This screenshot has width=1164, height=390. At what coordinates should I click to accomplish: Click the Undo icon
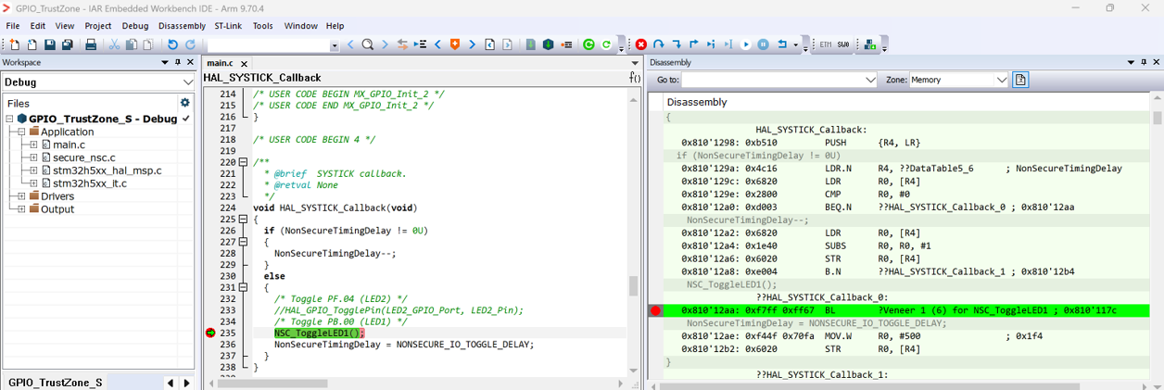(172, 44)
